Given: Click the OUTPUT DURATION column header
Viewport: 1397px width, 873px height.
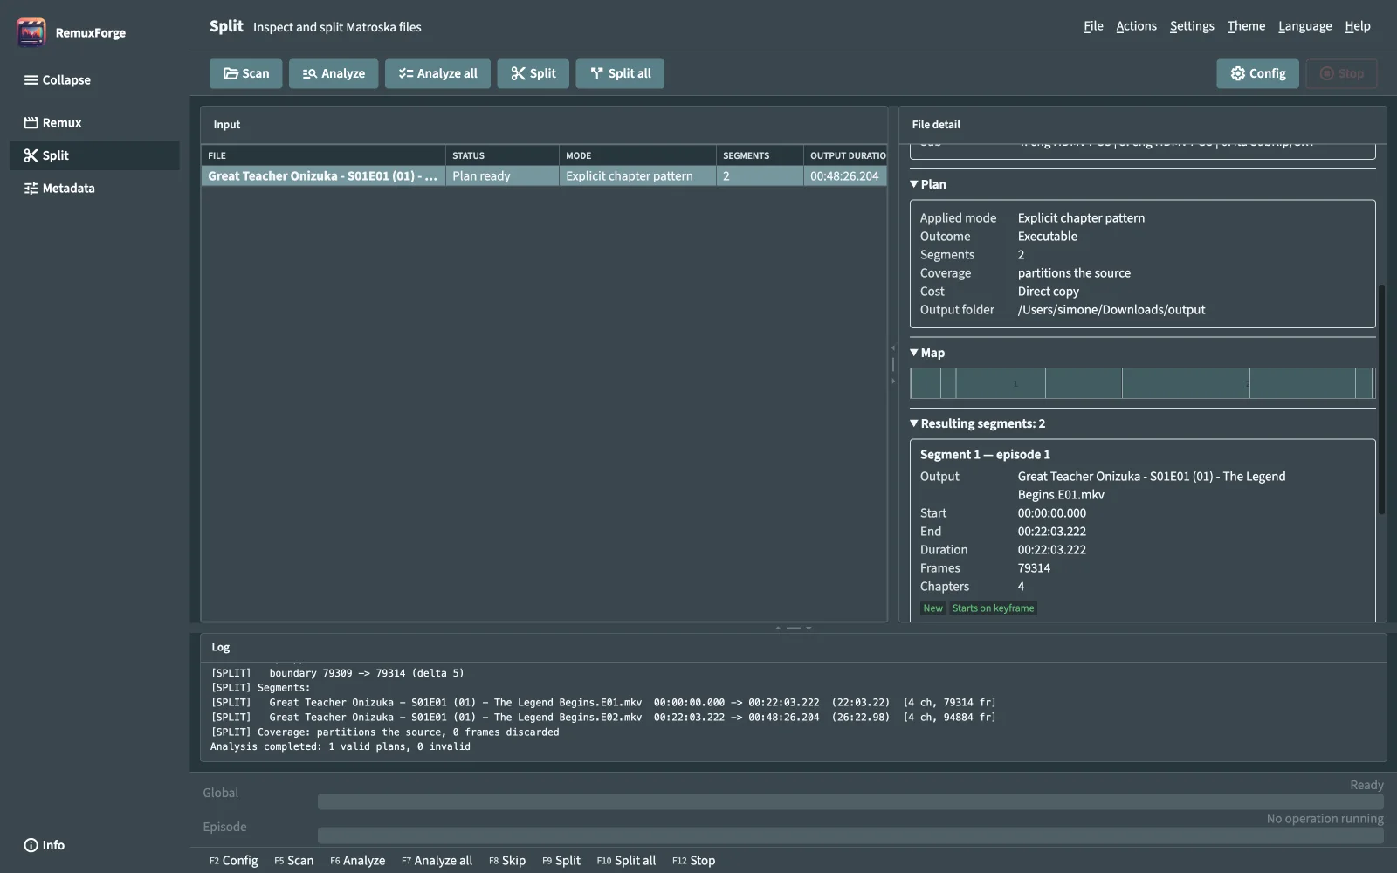Looking at the screenshot, I should [845, 155].
